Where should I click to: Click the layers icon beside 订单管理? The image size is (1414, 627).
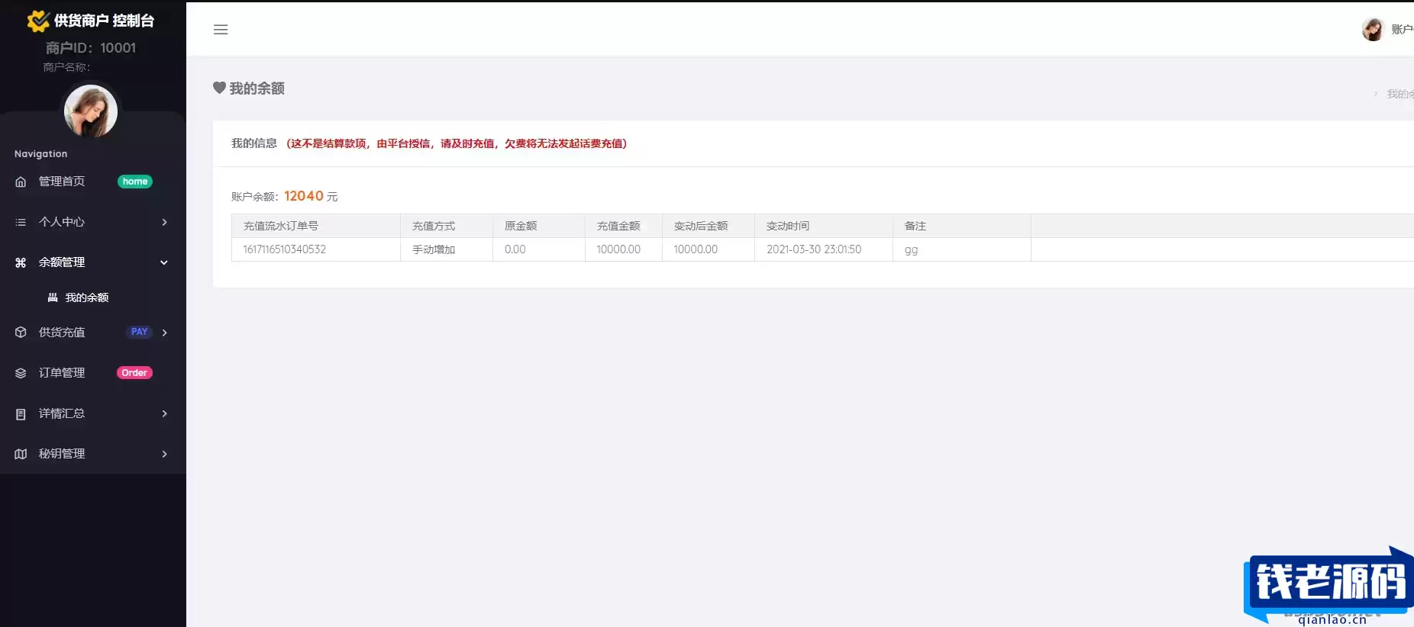click(x=21, y=373)
